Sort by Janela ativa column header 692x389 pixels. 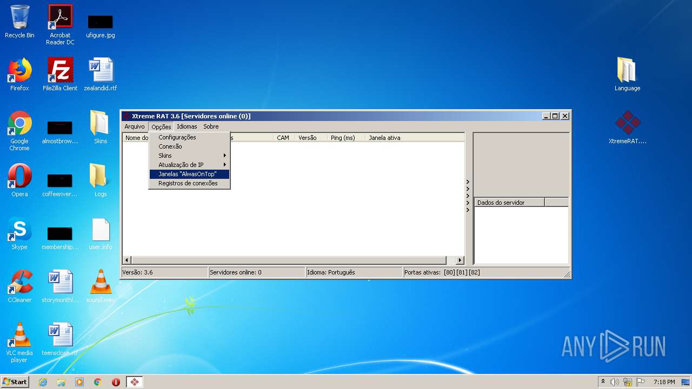click(x=415, y=138)
